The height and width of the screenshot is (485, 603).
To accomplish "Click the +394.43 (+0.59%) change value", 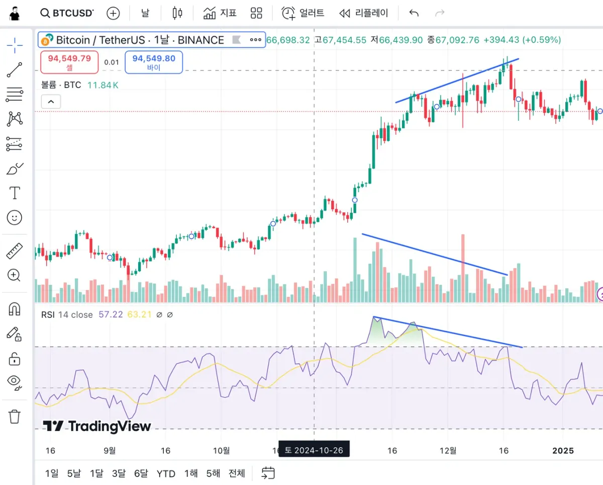I will [x=522, y=40].
